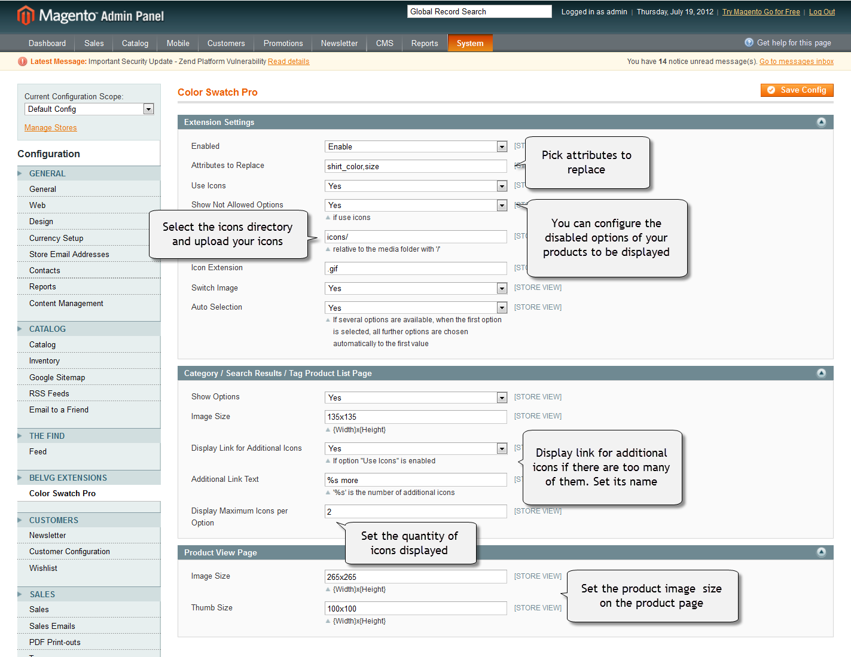The image size is (851, 657).
Task: Click the red latest-message alert icon
Action: click(23, 62)
